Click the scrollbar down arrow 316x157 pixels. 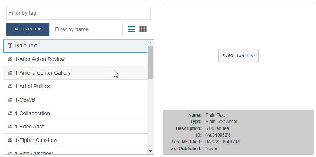[151, 151]
